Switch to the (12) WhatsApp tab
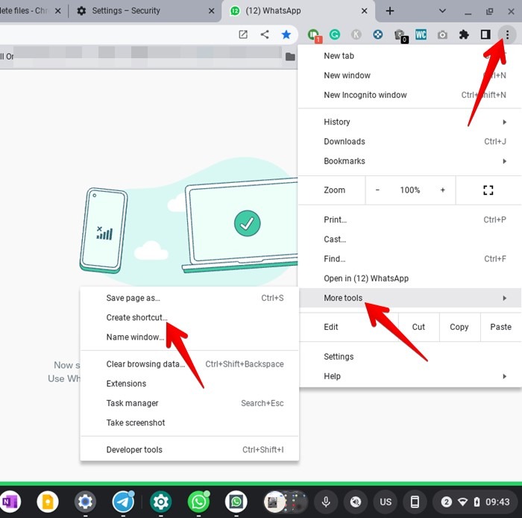This screenshot has width=522, height=518. (298, 11)
